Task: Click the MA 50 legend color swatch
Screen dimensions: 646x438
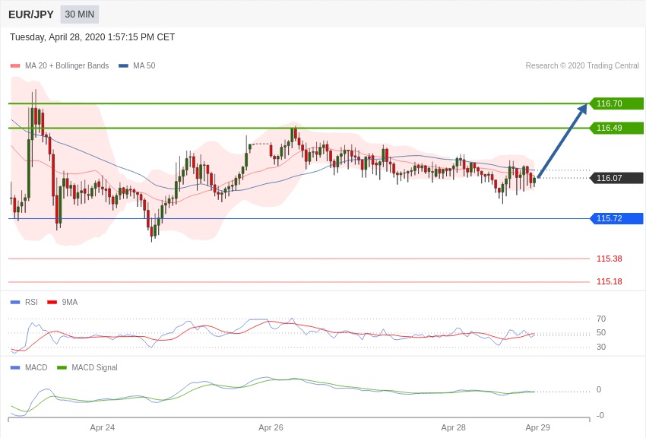Action: (x=123, y=65)
